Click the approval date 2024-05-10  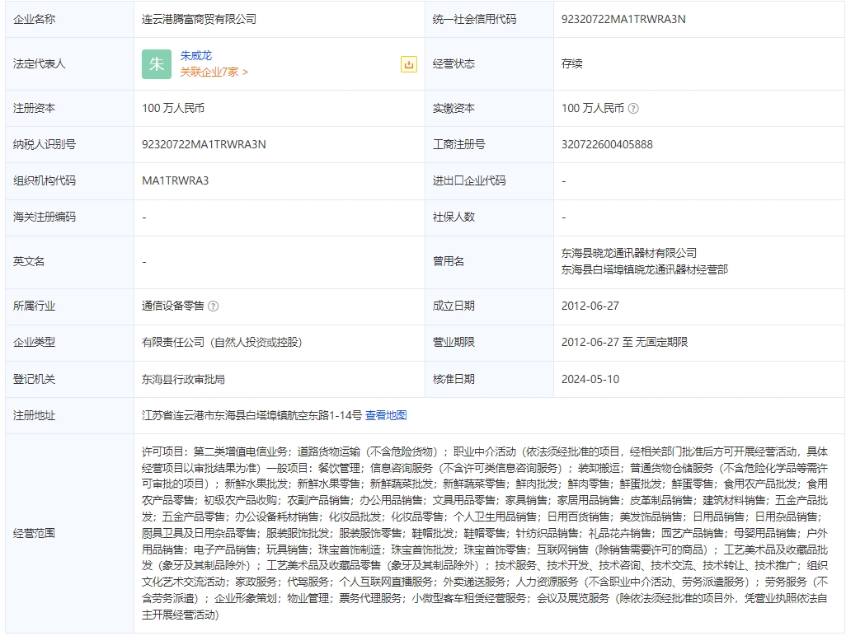590,379
